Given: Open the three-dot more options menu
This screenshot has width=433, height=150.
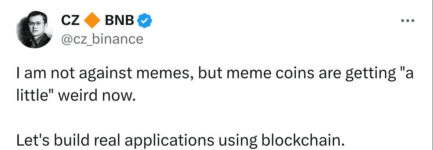Looking at the screenshot, I should tap(407, 21).
